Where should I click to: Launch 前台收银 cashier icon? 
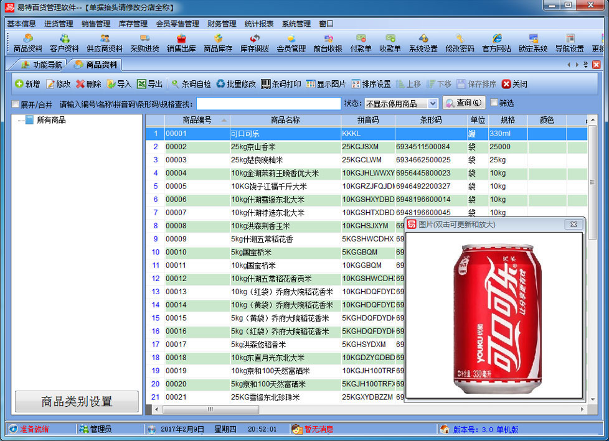[328, 43]
